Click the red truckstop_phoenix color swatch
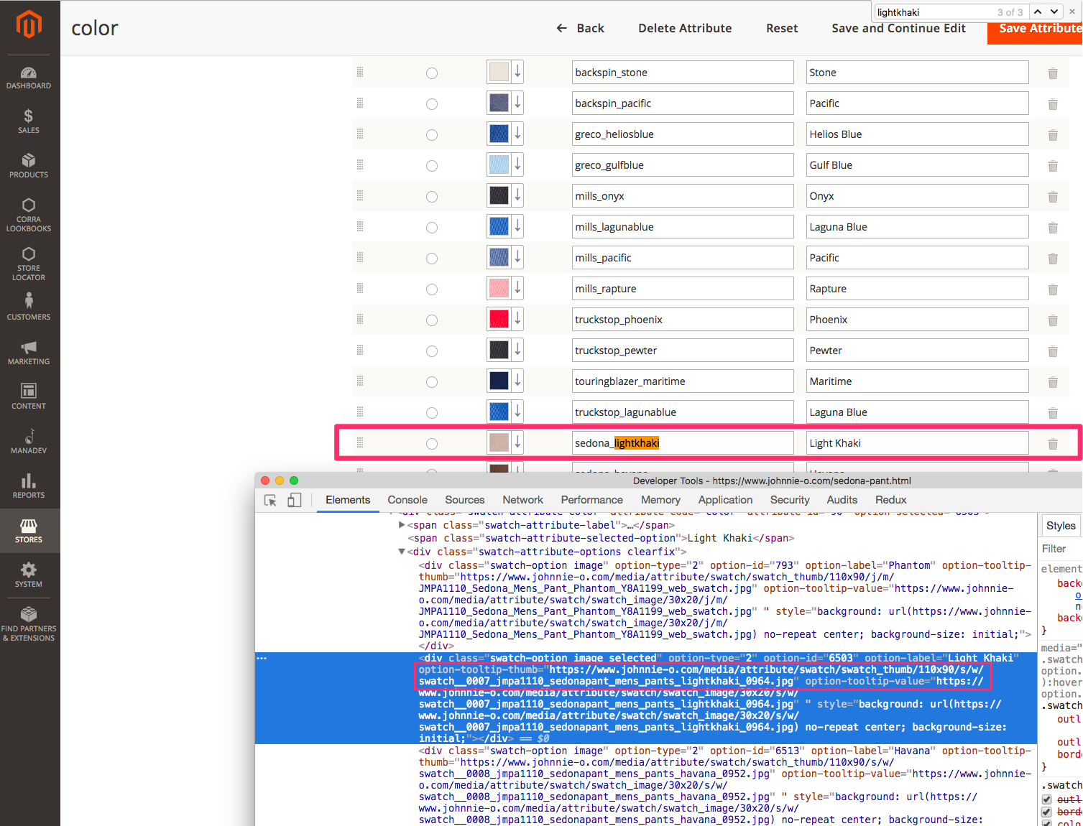 (499, 319)
